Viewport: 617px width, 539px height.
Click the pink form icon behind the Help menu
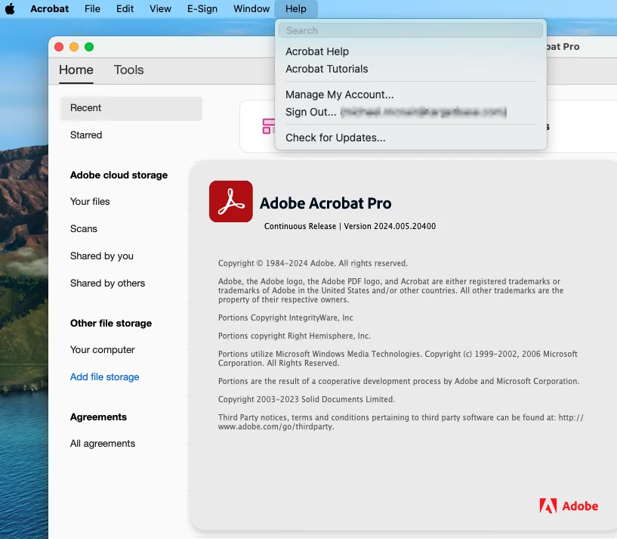point(268,126)
